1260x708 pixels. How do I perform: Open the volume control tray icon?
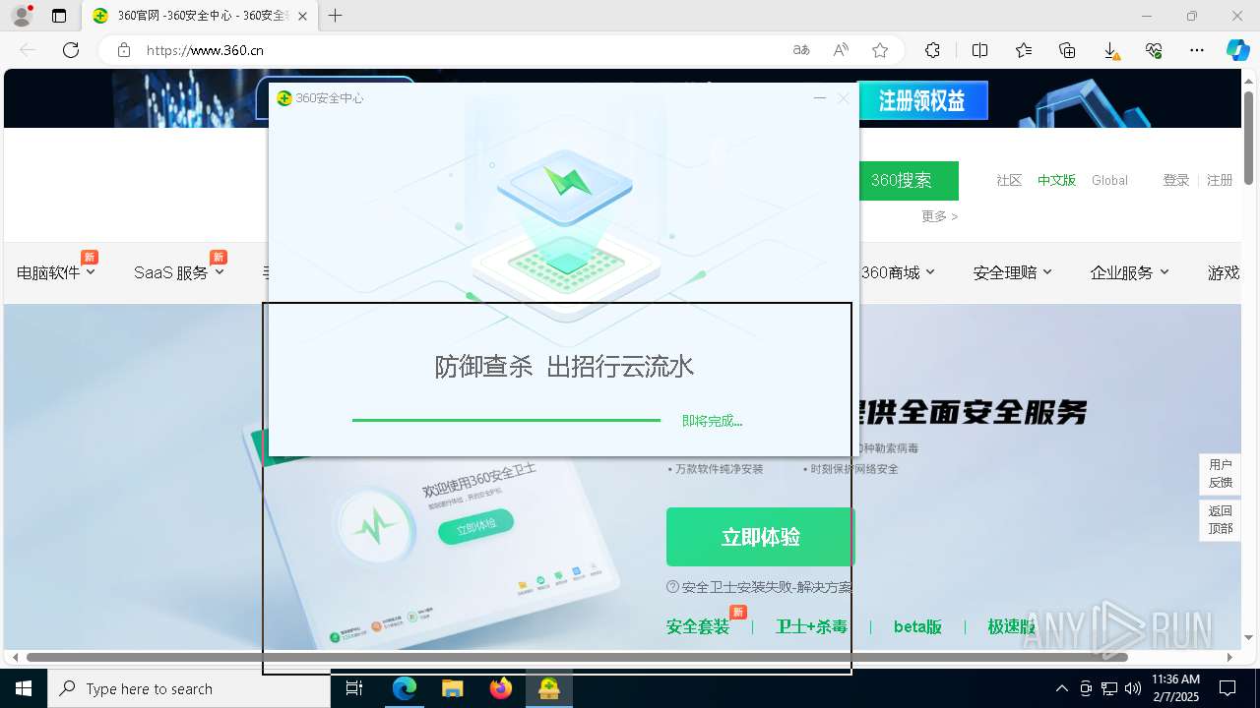1133,688
